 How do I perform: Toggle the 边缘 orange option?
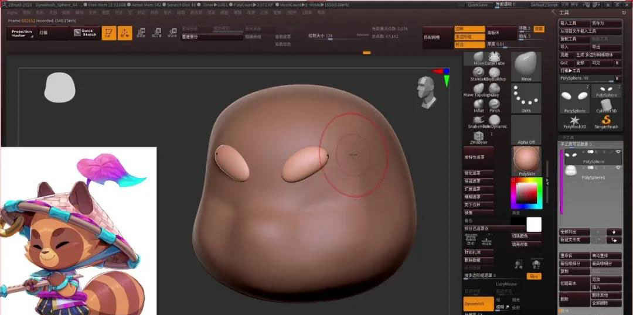click(x=469, y=29)
